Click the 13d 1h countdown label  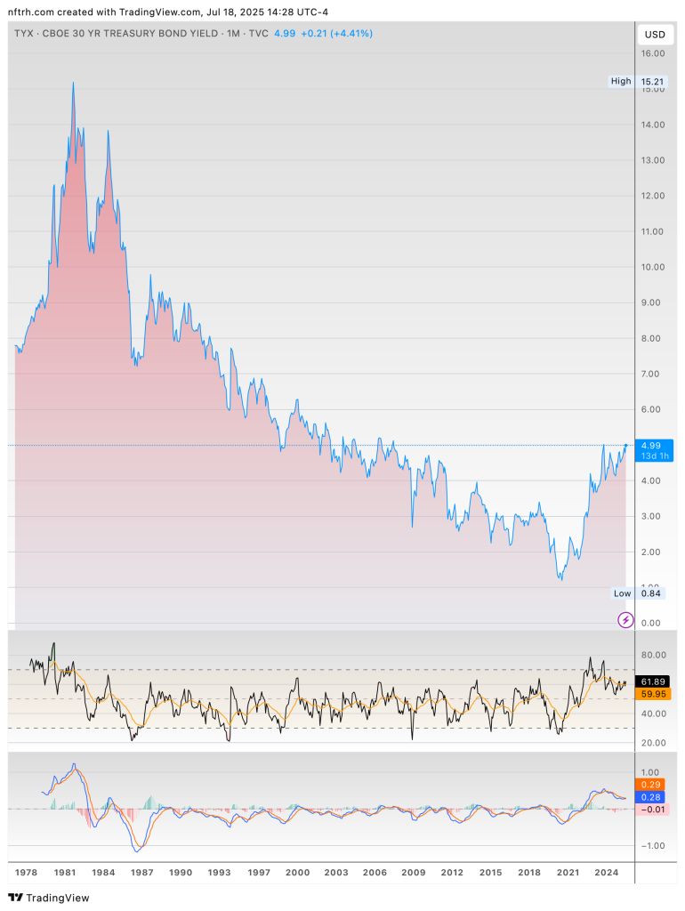pyautogui.click(x=655, y=456)
